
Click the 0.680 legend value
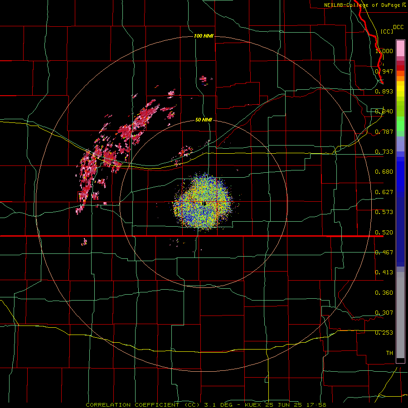coord(384,172)
